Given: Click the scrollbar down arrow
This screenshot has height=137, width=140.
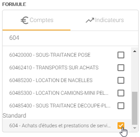Looking at the screenshot, I should click(x=135, y=128).
